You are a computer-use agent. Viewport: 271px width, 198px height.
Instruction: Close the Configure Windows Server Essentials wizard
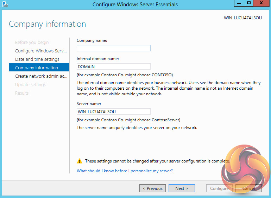coord(262,3)
